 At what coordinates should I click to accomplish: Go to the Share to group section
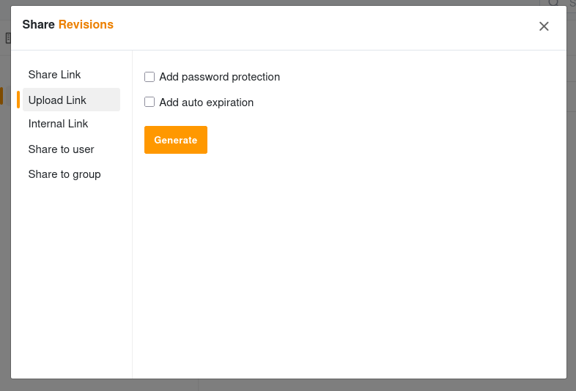click(64, 174)
